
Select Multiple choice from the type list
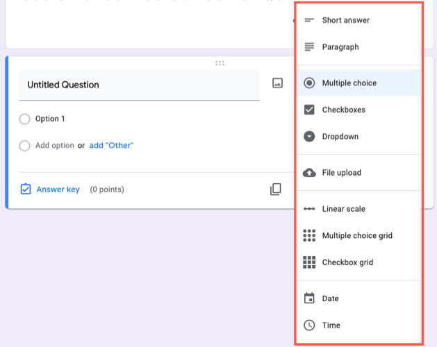(x=349, y=83)
